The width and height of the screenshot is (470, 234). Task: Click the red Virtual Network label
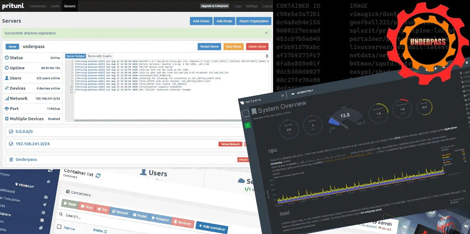point(230,144)
